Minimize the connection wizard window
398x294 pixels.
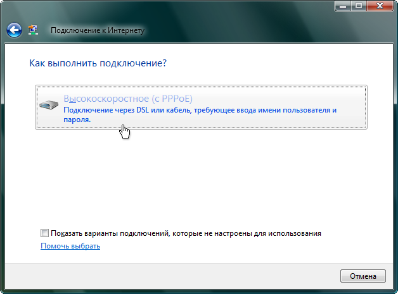pyautogui.click(x=343, y=6)
